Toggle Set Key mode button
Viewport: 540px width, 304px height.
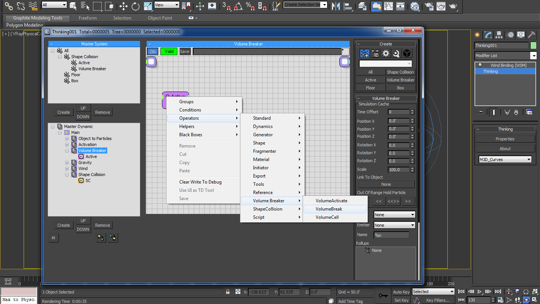(x=401, y=300)
